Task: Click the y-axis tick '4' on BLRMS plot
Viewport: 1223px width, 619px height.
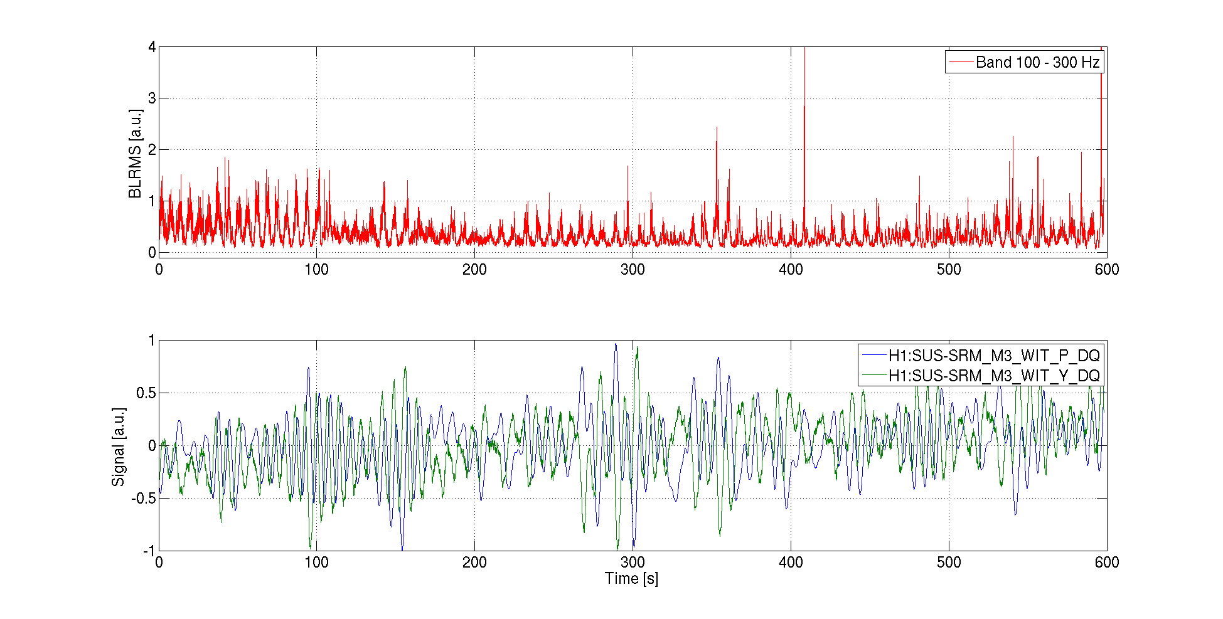Action: (152, 47)
